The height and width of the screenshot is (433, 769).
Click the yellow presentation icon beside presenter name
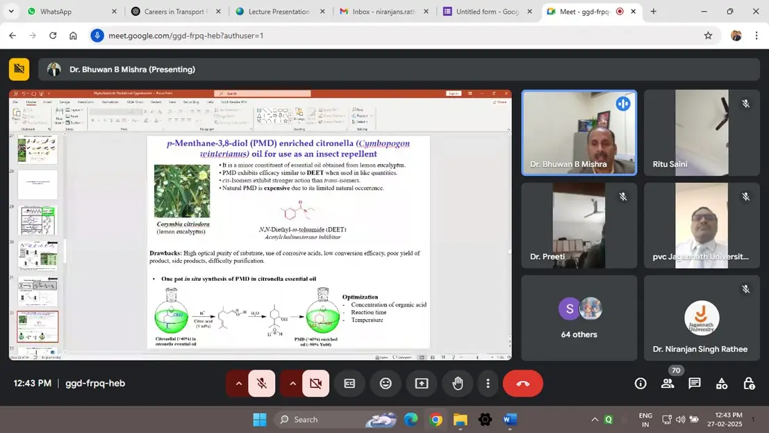click(19, 70)
